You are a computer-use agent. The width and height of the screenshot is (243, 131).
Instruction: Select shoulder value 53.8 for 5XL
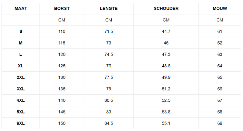pyautogui.click(x=166, y=112)
